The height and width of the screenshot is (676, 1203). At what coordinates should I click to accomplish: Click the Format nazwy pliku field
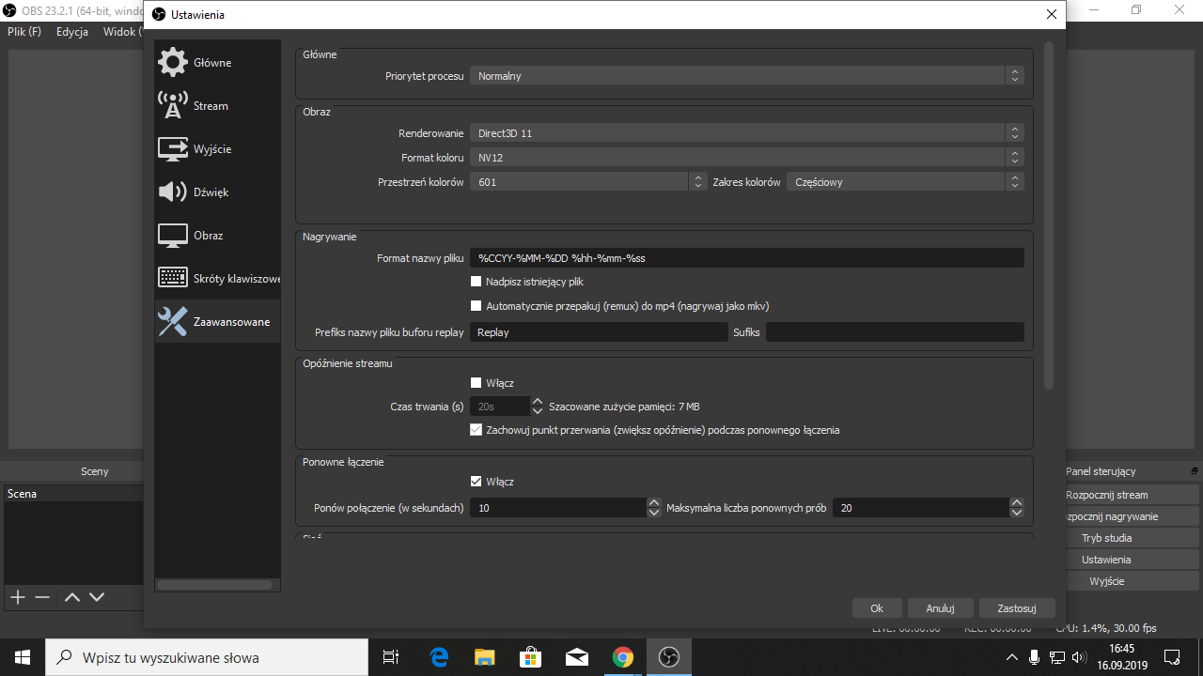tap(747, 258)
